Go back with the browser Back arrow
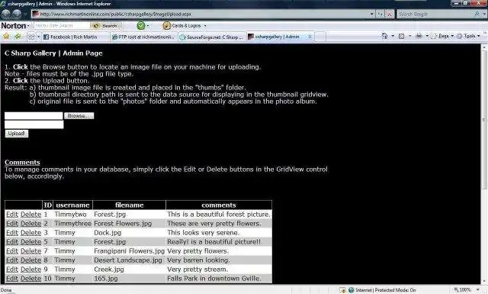This screenshot has height=294, width=488. pyautogui.click(x=6, y=14)
